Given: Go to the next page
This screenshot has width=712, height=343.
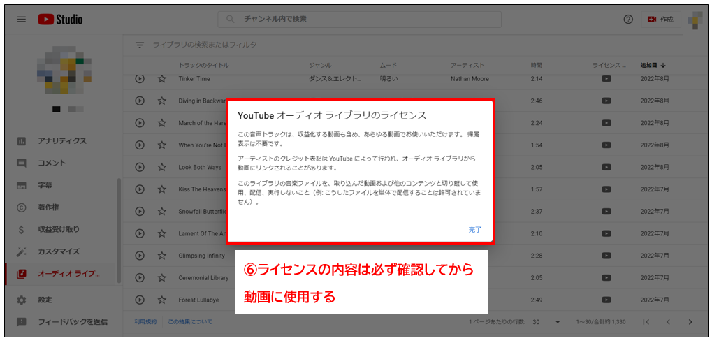Looking at the screenshot, I should click(690, 321).
